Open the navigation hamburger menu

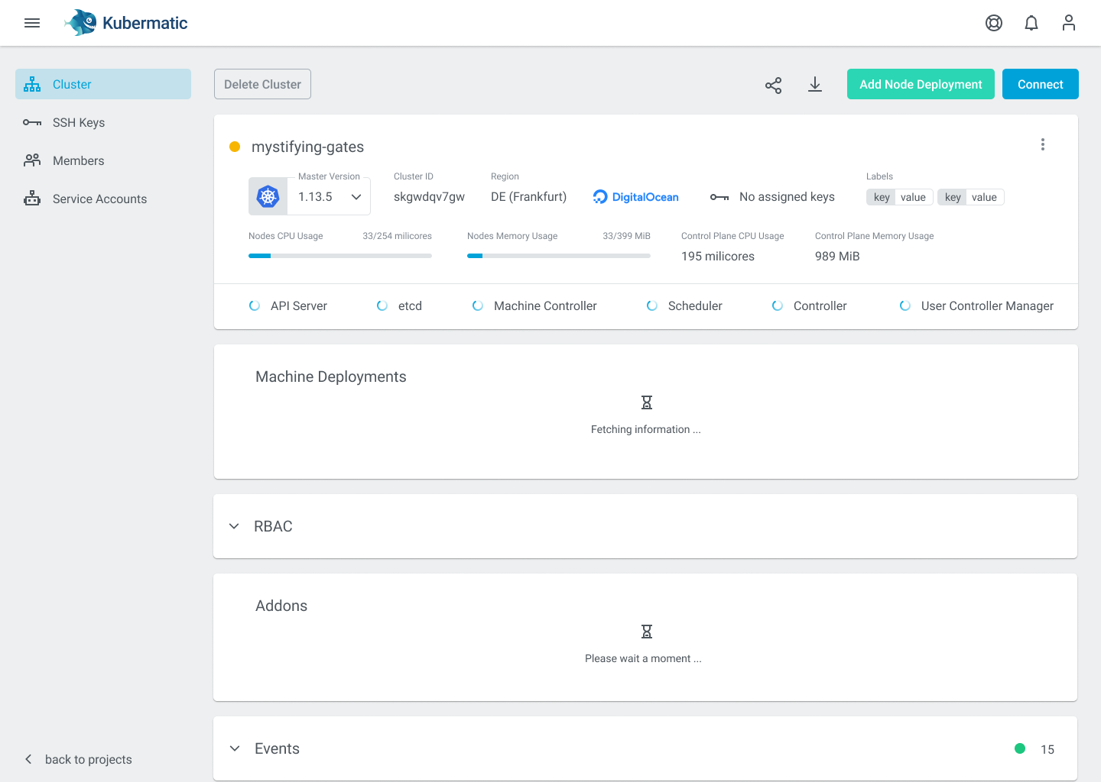(31, 23)
